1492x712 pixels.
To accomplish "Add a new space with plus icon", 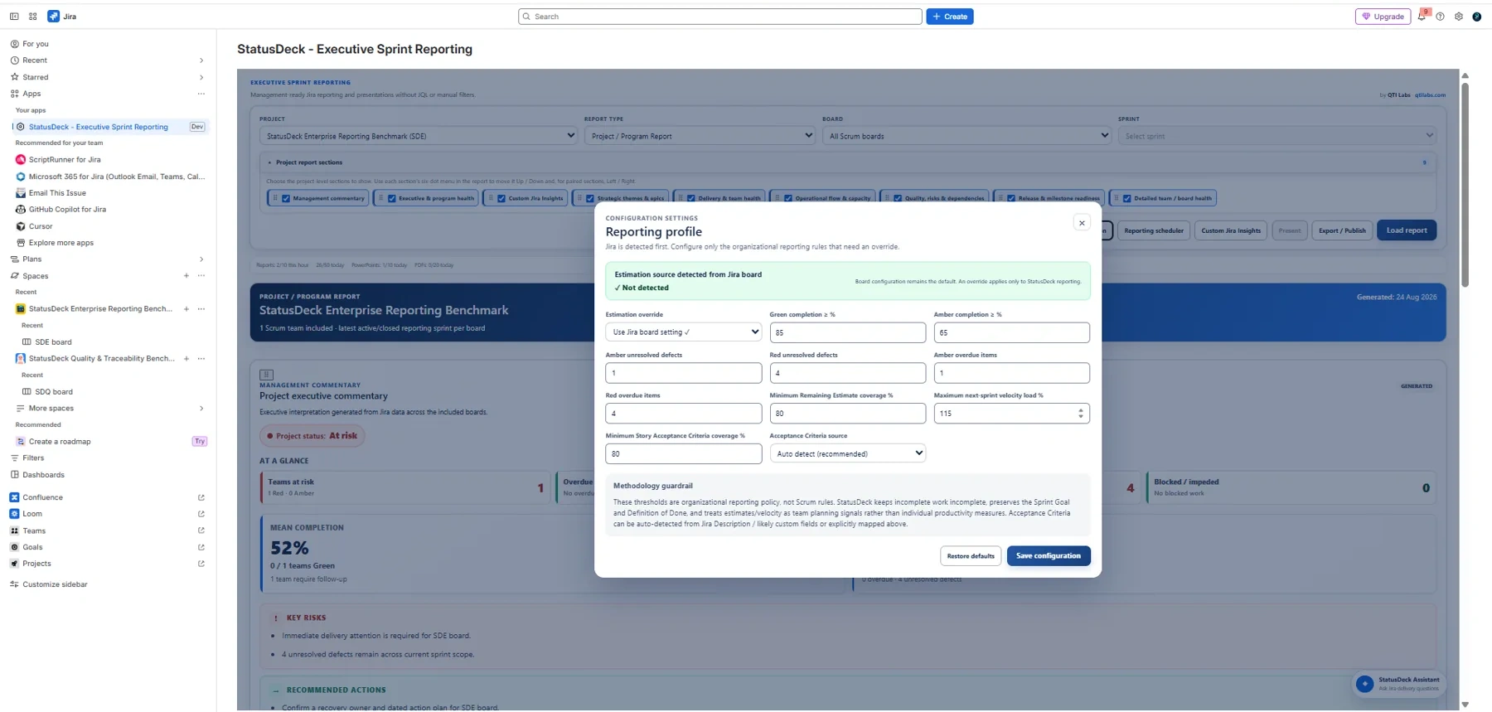I will pos(186,276).
